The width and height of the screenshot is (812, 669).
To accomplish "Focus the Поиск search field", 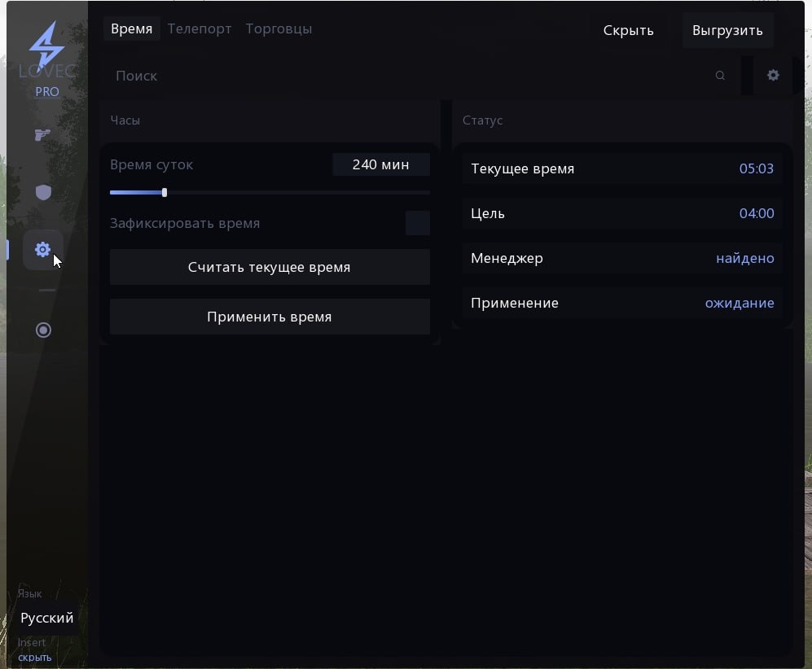I will [x=407, y=76].
